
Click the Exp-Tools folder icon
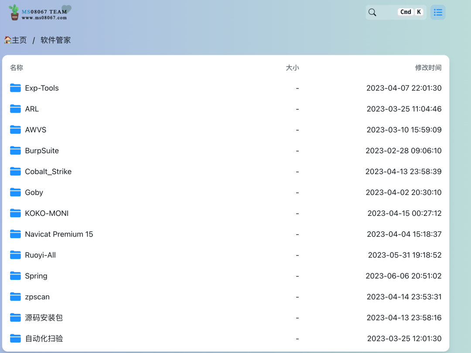(x=15, y=88)
